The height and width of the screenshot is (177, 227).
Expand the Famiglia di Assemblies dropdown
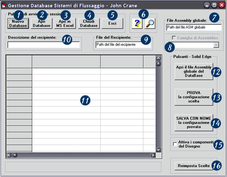coord(216,45)
